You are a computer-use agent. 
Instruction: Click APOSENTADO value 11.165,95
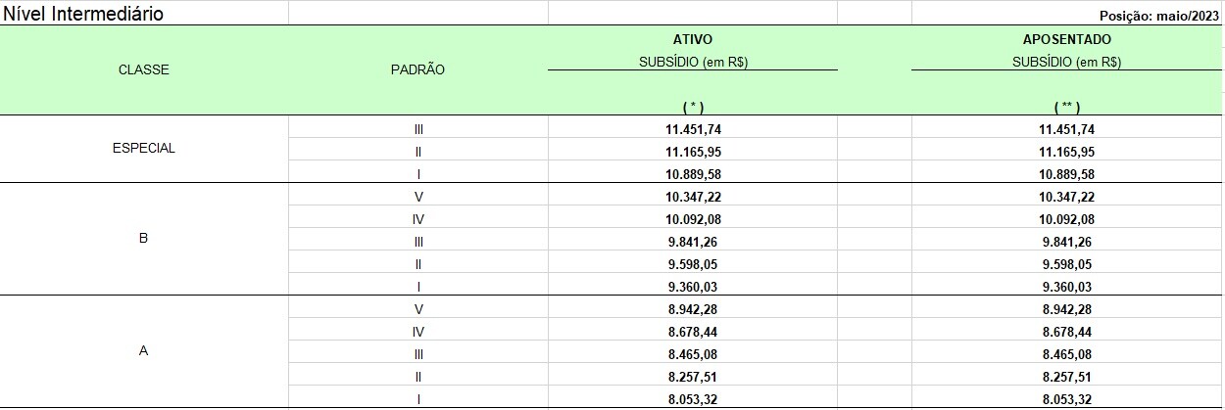tap(1067, 151)
